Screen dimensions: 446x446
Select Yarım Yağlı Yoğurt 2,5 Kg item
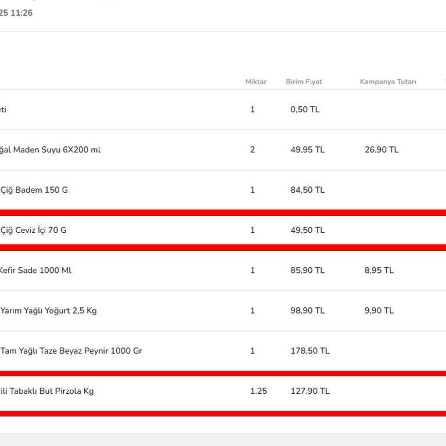(49, 311)
